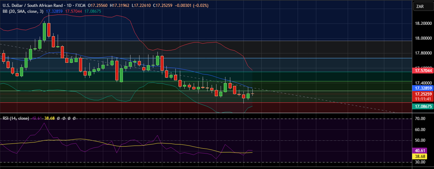Click the green 17.08675 price axis label
434x169 pixels.
(x=423, y=107)
